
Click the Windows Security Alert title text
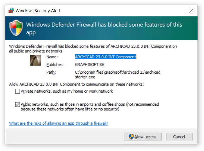[38, 11]
